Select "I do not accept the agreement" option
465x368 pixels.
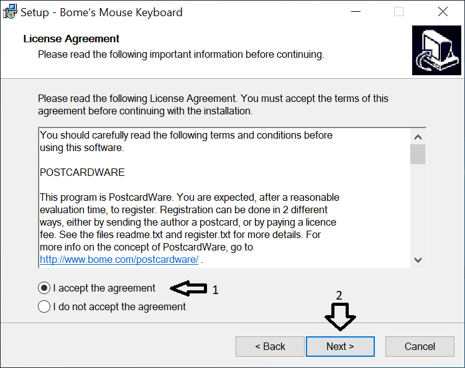pyautogui.click(x=44, y=306)
